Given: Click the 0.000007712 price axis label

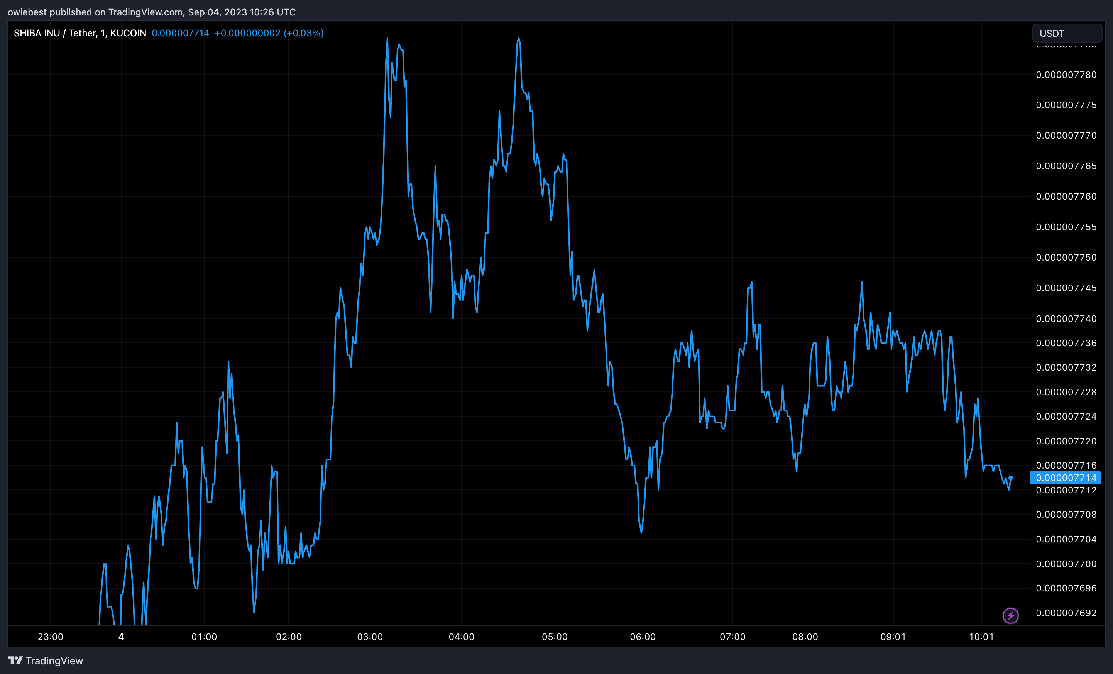Looking at the screenshot, I should tap(1066, 490).
